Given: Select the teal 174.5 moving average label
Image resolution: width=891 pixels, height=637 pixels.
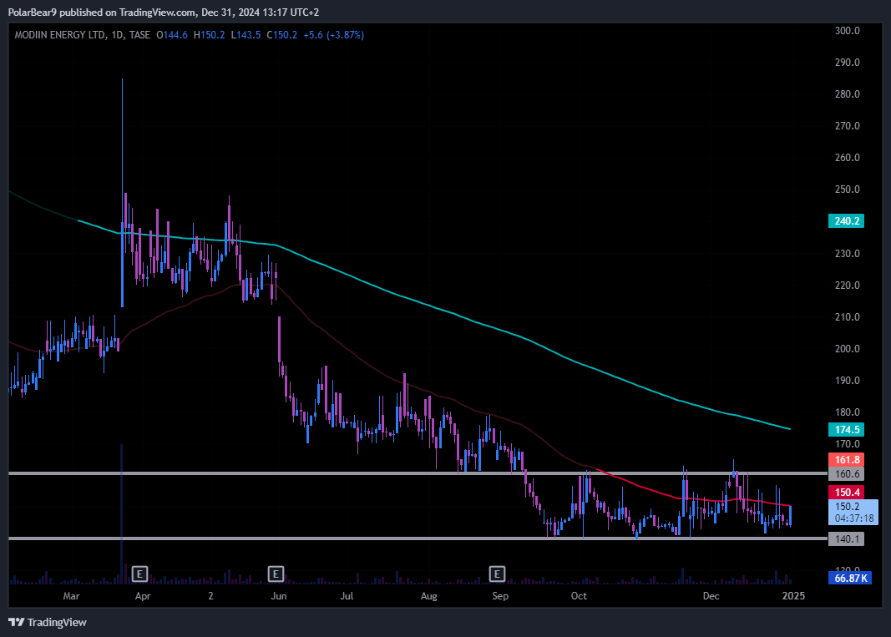Looking at the screenshot, I should tap(848, 429).
